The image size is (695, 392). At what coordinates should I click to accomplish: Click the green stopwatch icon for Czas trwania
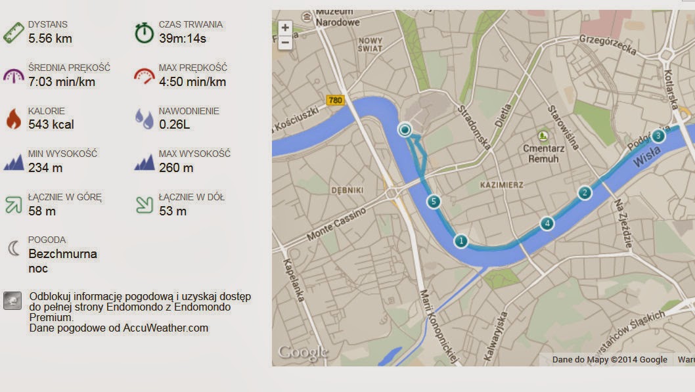coord(144,32)
